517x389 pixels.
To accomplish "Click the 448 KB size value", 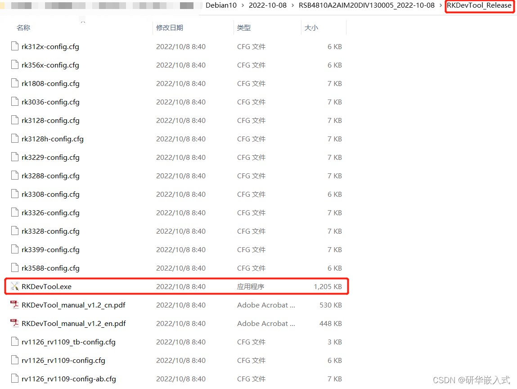I will [x=331, y=323].
